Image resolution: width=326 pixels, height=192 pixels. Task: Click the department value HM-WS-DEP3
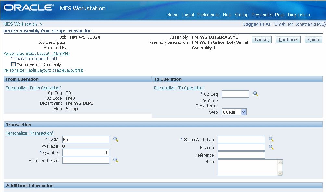[80, 103]
